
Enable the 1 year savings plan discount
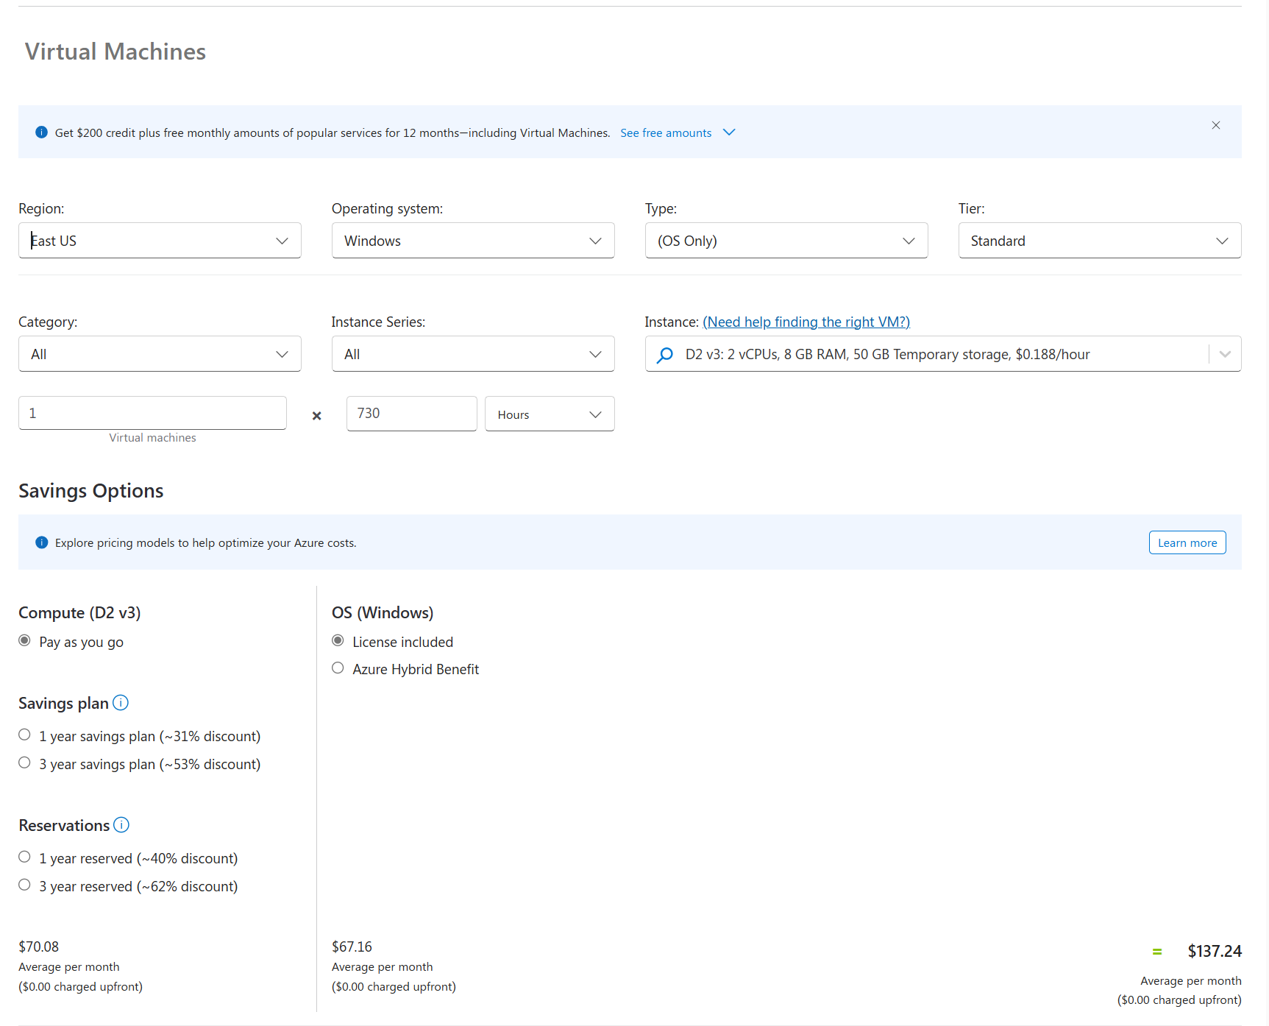pos(24,734)
